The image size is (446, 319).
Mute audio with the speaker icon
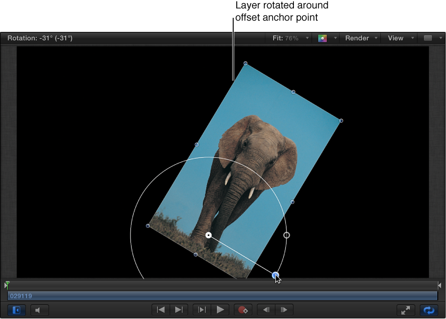39,310
